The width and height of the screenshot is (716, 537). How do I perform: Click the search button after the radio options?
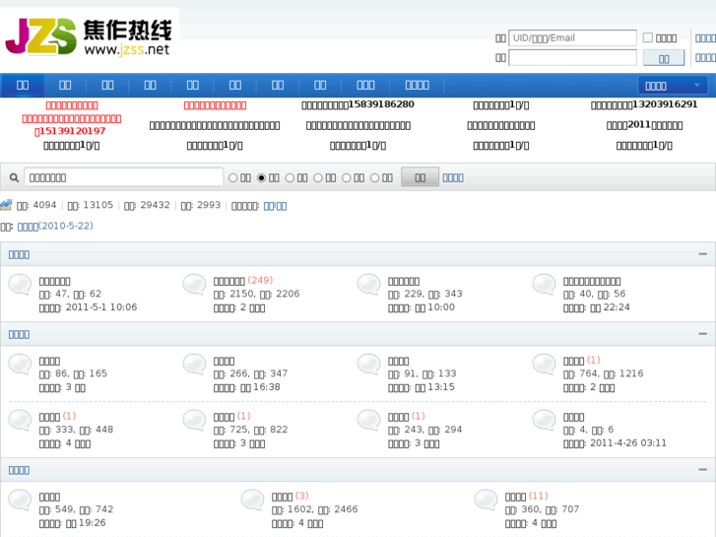click(x=421, y=177)
